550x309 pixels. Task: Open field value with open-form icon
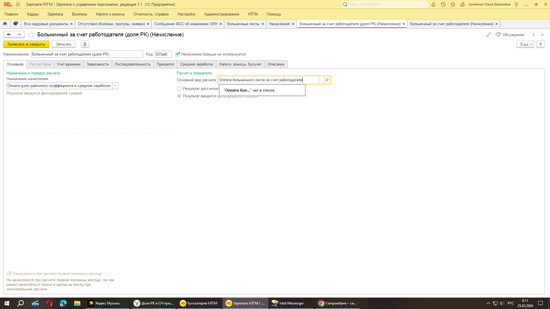click(327, 80)
